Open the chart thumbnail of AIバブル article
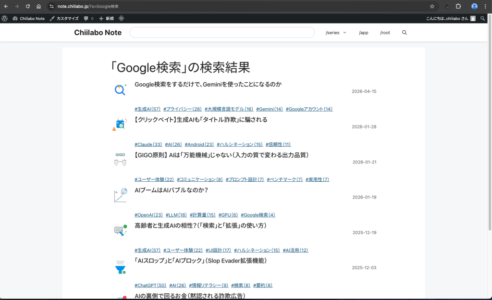Viewport: 492px width, 300px height. [x=121, y=195]
